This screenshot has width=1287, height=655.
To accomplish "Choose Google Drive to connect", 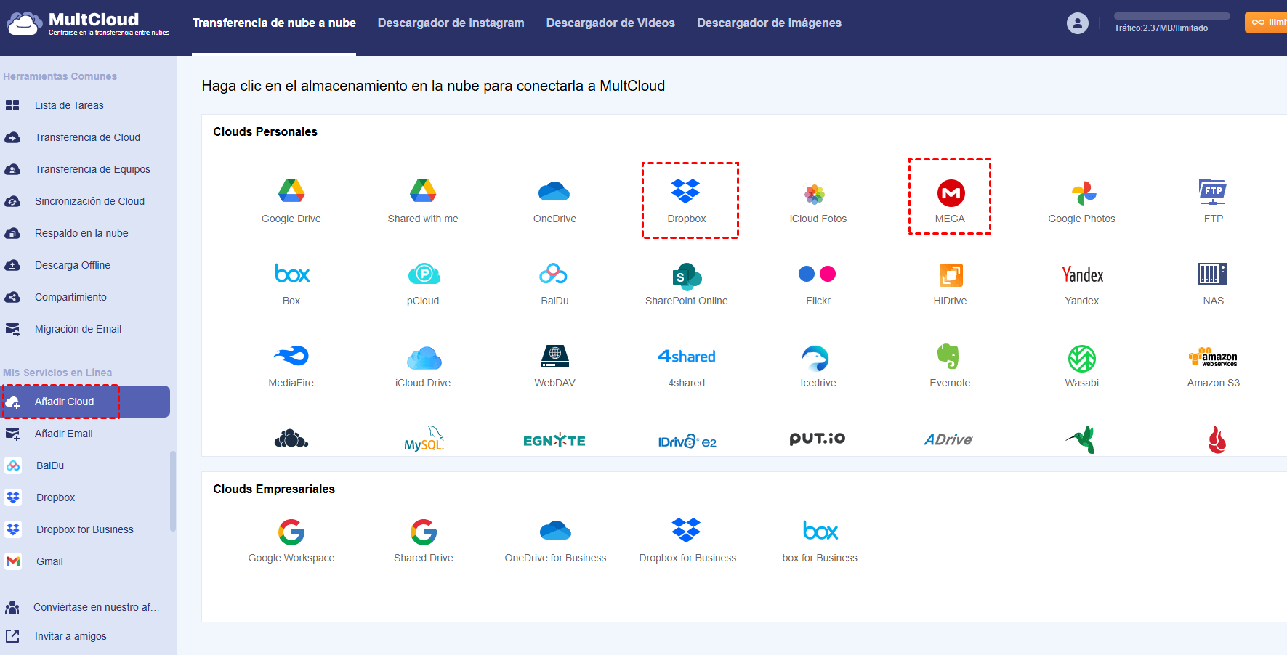I will [x=291, y=192].
